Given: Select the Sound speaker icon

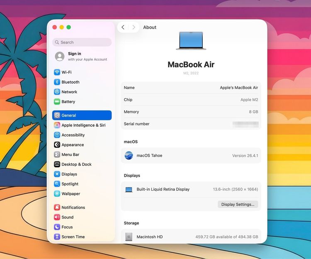Looking at the screenshot, I should click(57, 217).
